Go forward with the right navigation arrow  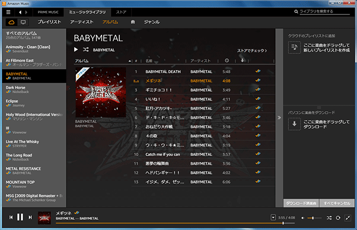tap(26, 12)
